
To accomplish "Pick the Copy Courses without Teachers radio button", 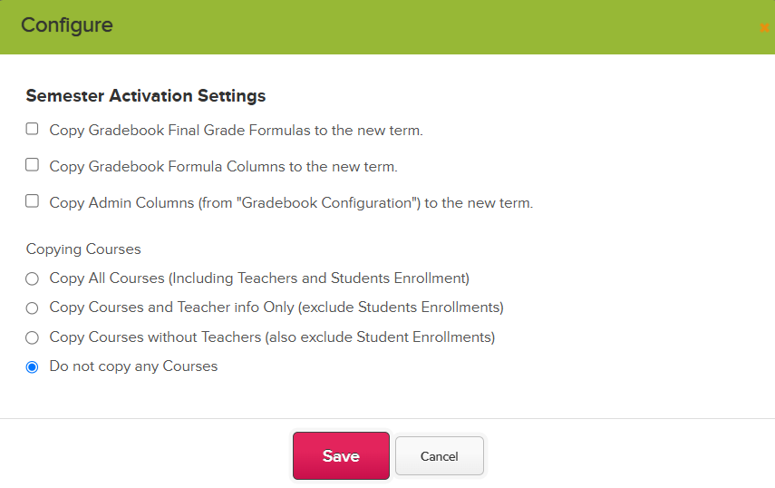I will tap(32, 337).
